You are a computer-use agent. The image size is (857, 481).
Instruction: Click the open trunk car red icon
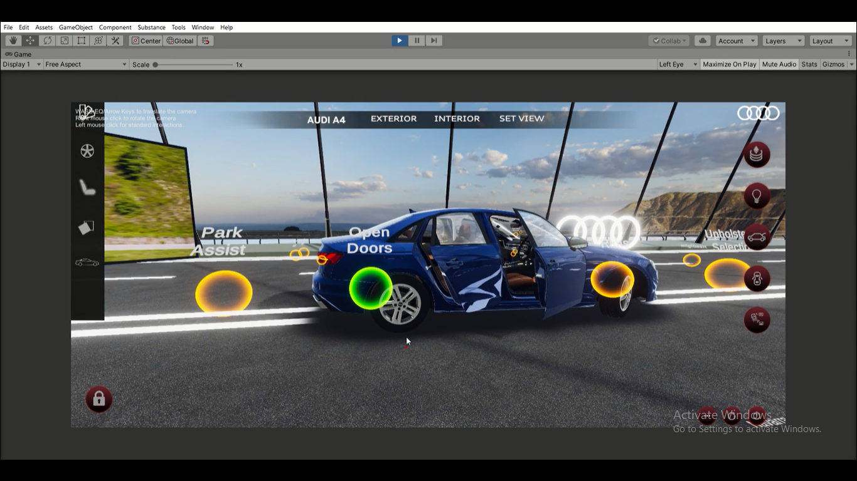pos(757,237)
